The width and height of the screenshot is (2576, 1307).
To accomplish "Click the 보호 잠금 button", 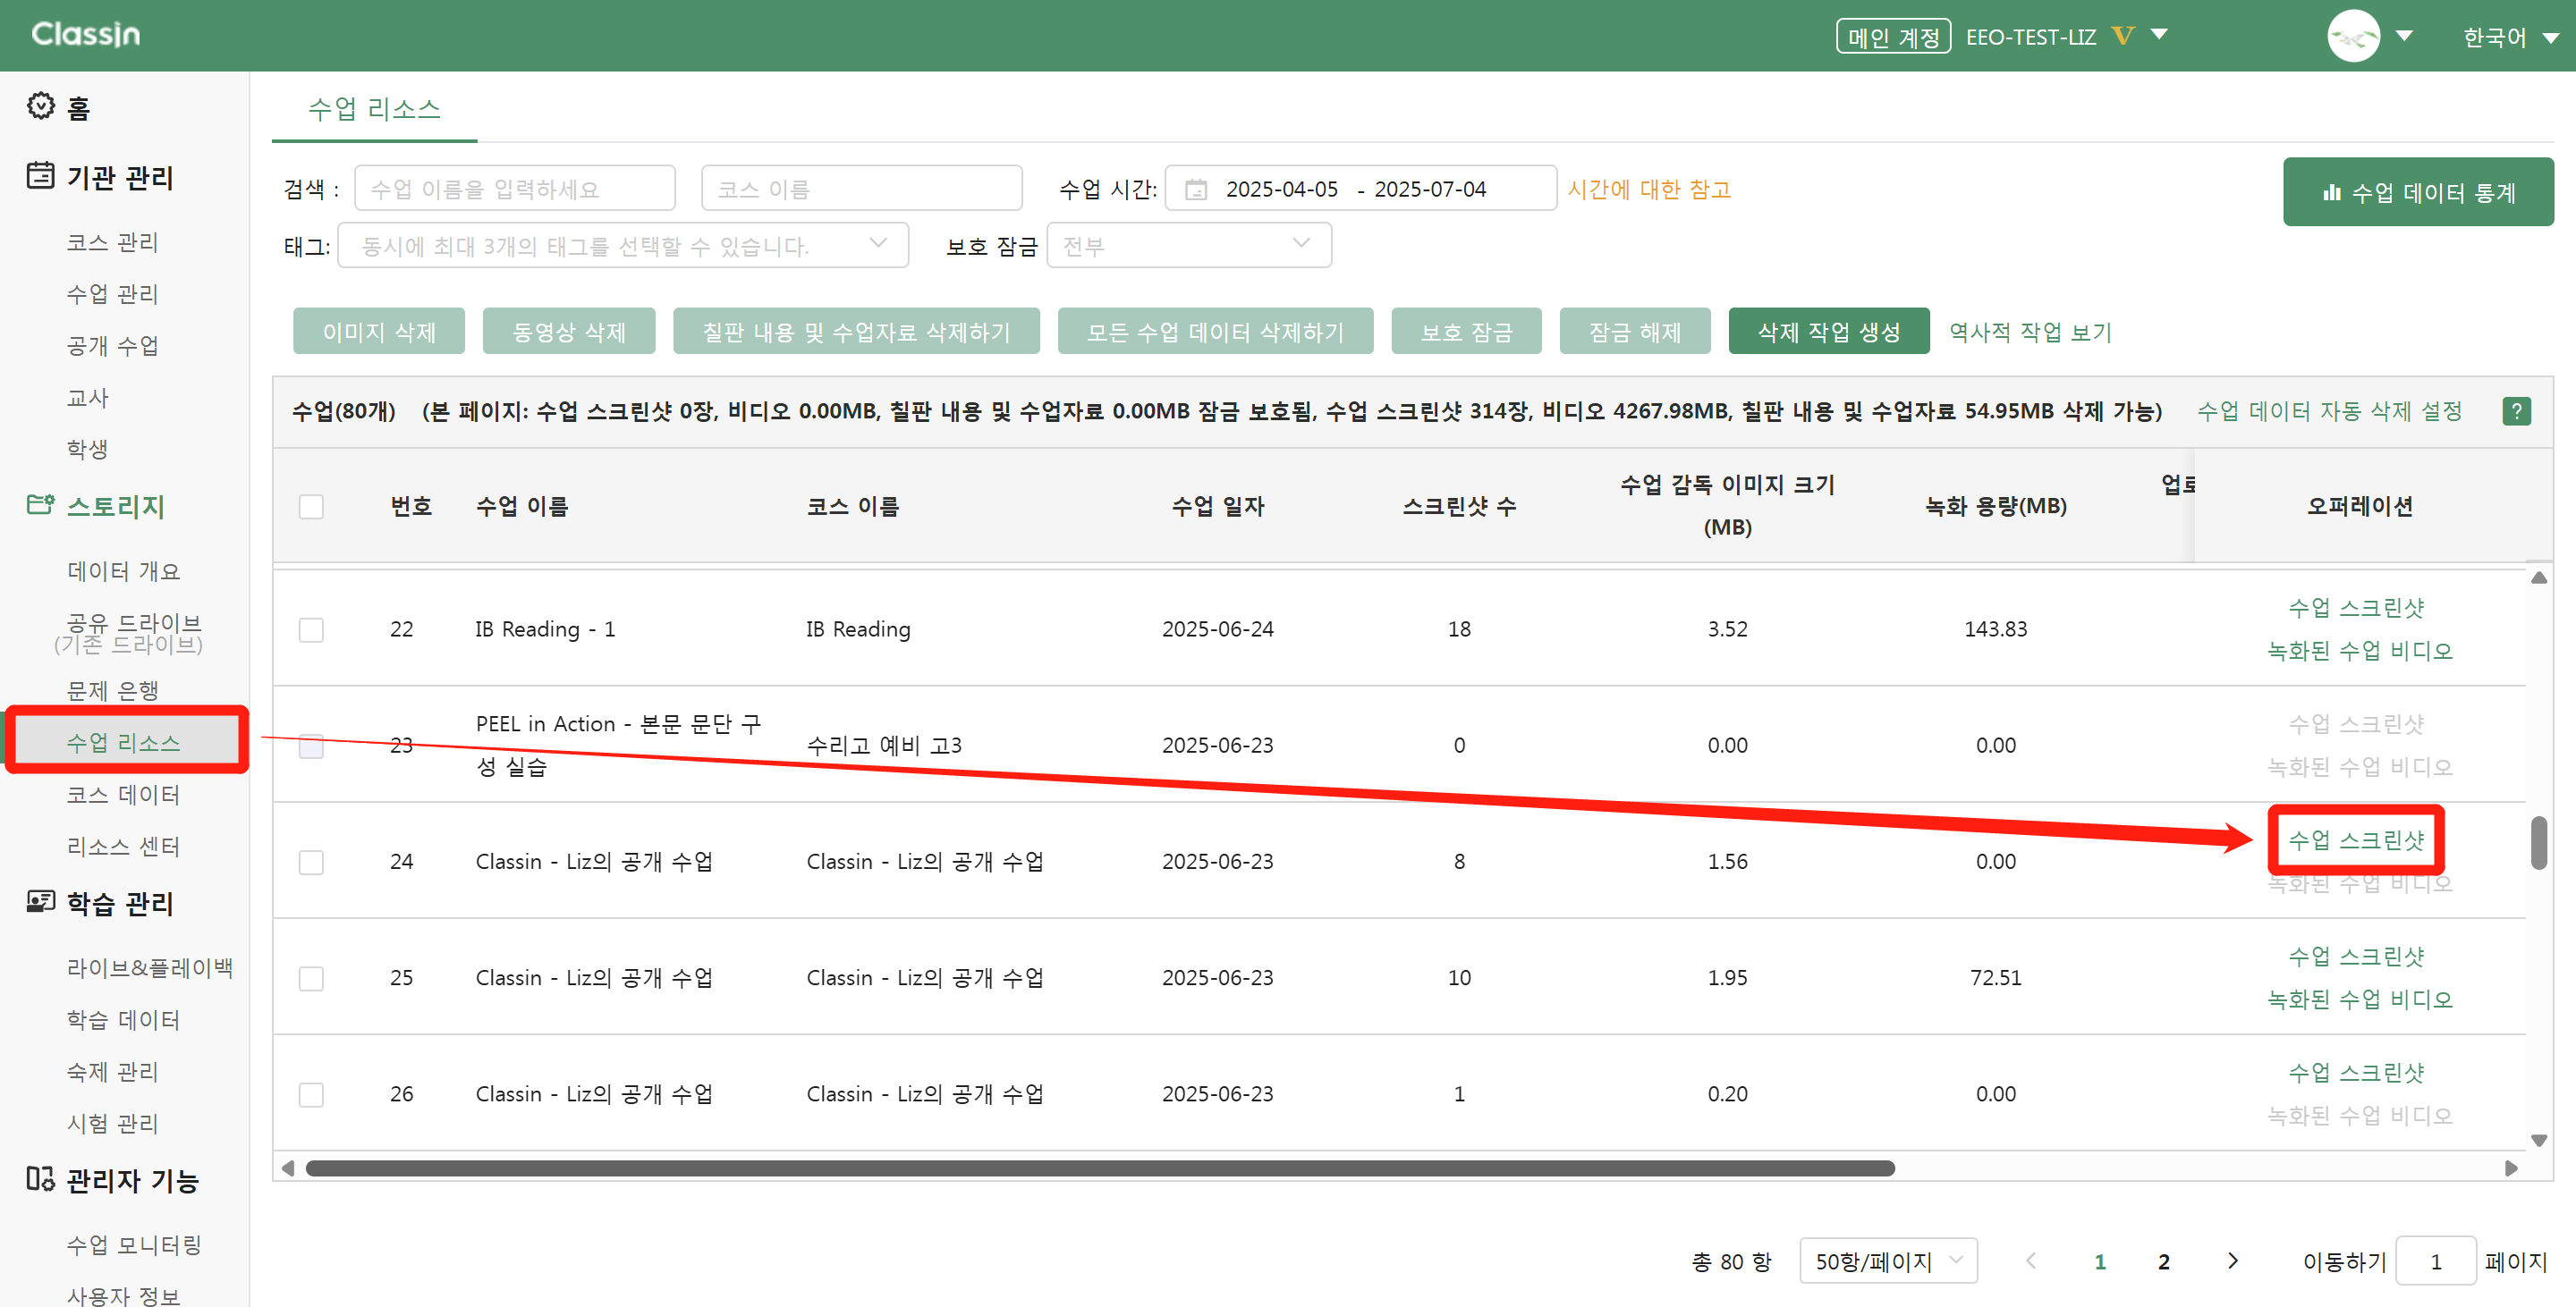I will (x=1466, y=331).
